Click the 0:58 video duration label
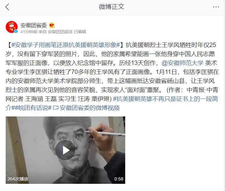Image resolution: width=225 pixels, height=191 pixels. [119, 179]
